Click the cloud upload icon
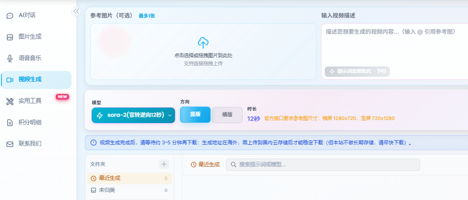Screen dimensions: 468x200 (203, 43)
